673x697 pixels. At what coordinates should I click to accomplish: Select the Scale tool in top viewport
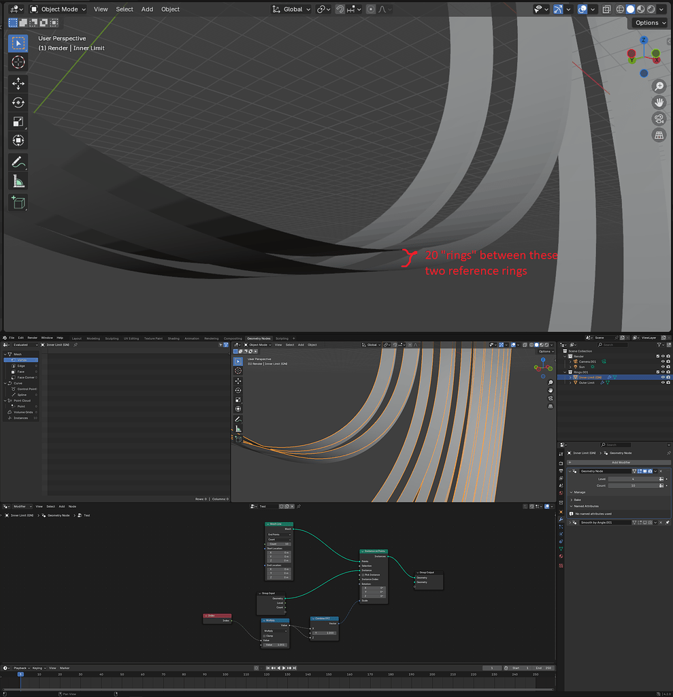(18, 122)
